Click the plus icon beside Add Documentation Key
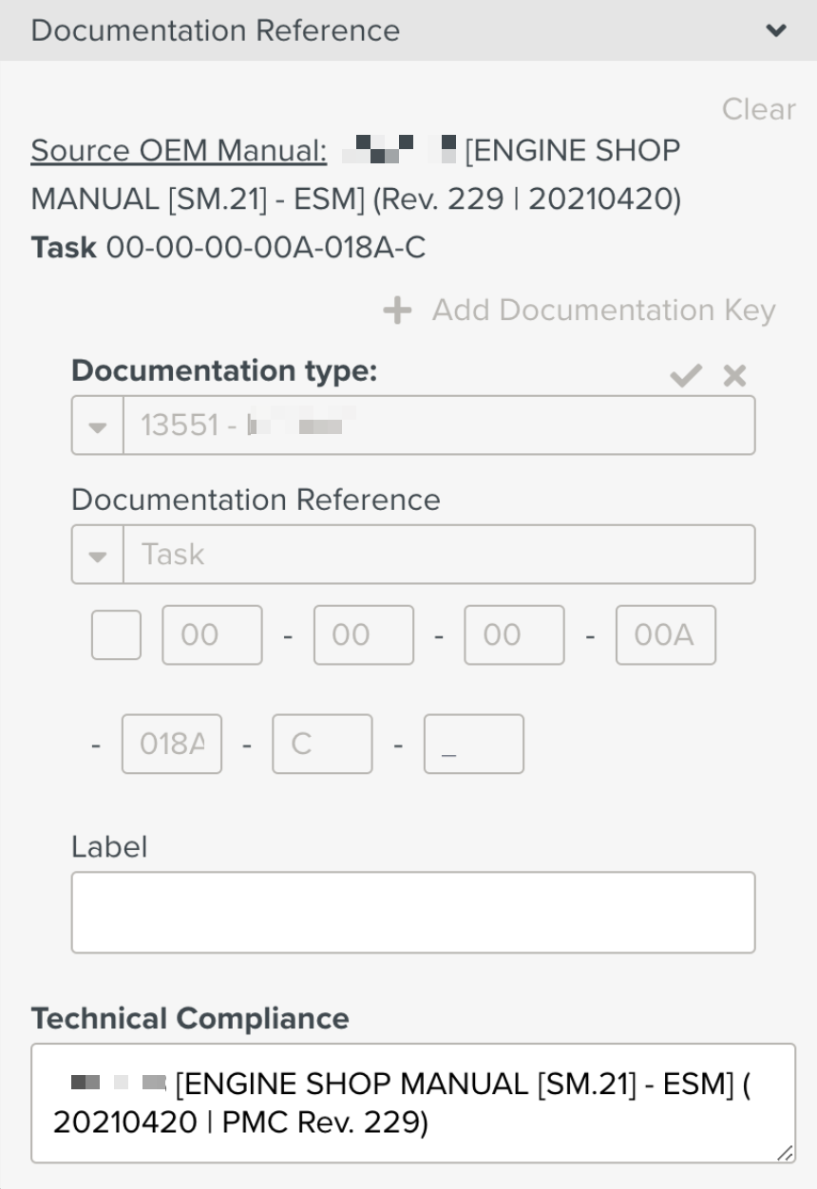This screenshot has width=817, height=1189. point(397,310)
